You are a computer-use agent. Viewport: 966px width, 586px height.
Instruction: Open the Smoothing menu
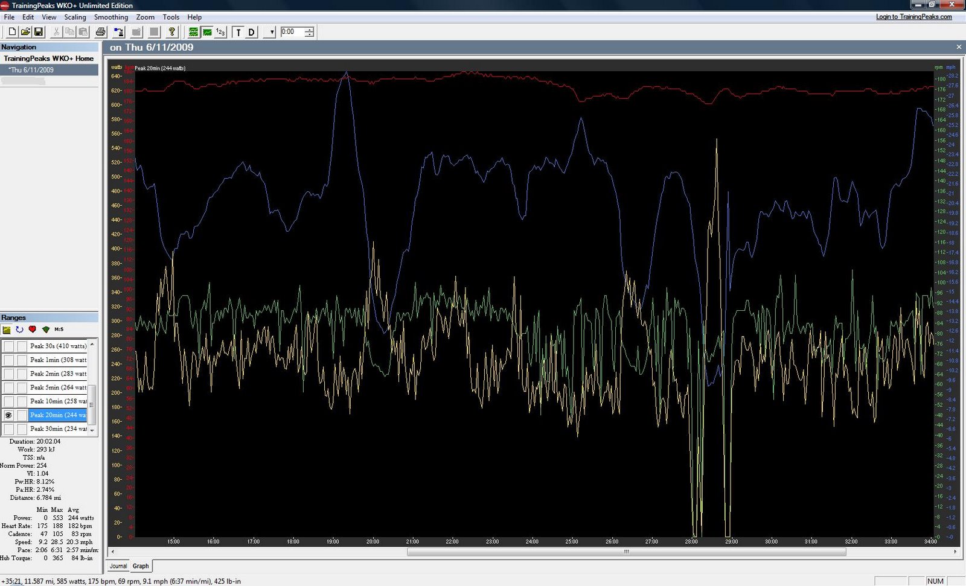[x=110, y=18]
